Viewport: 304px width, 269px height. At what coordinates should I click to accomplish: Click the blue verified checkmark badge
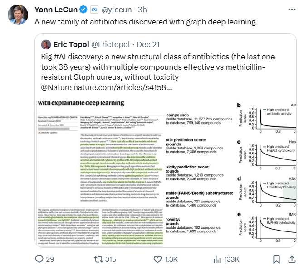83,10
